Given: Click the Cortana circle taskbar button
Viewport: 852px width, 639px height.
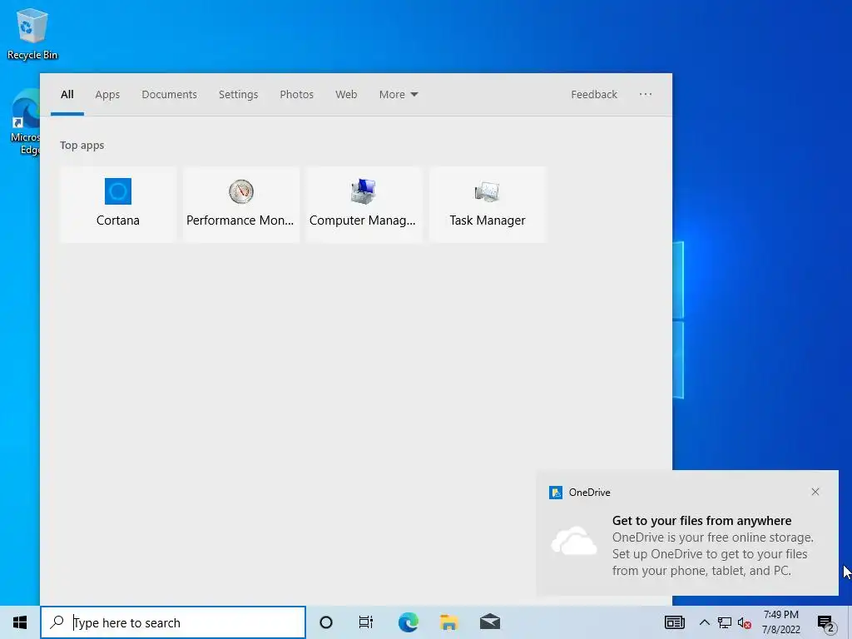Looking at the screenshot, I should click(325, 622).
